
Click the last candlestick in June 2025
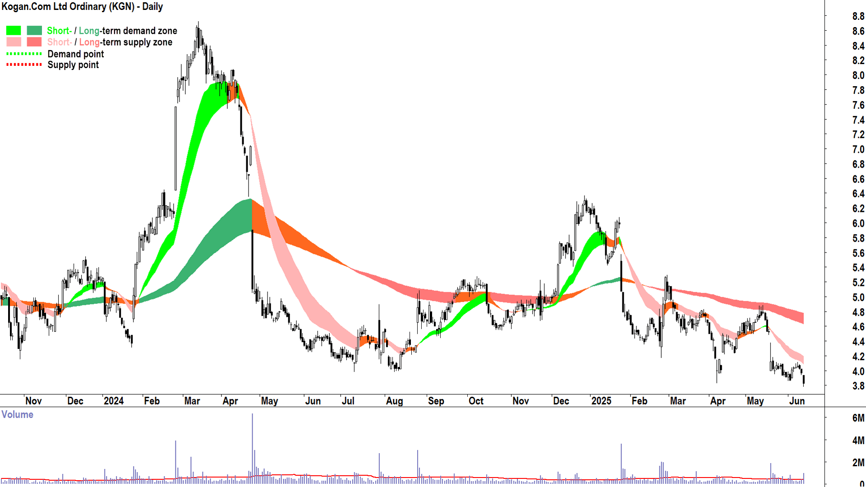tap(804, 380)
